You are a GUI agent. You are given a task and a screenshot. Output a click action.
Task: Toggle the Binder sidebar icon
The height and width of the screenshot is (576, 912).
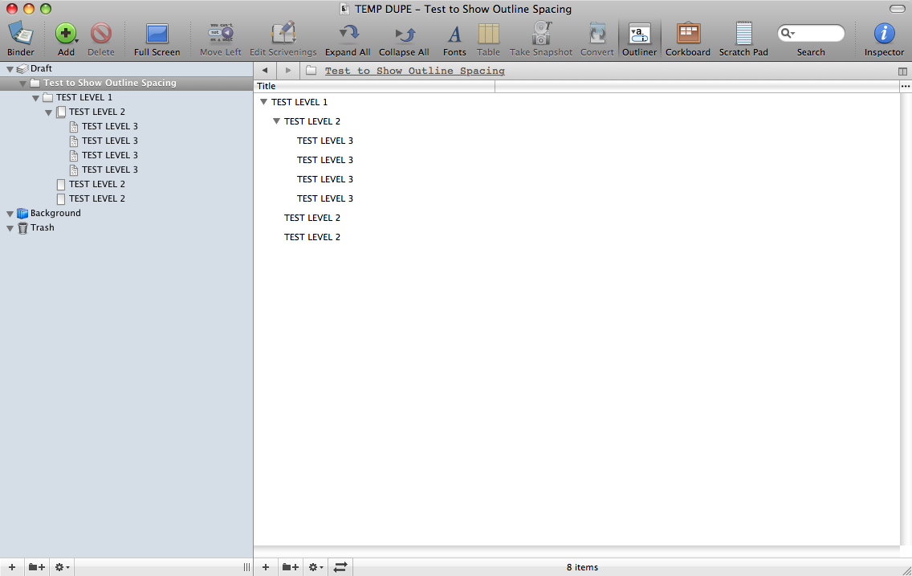click(21, 34)
